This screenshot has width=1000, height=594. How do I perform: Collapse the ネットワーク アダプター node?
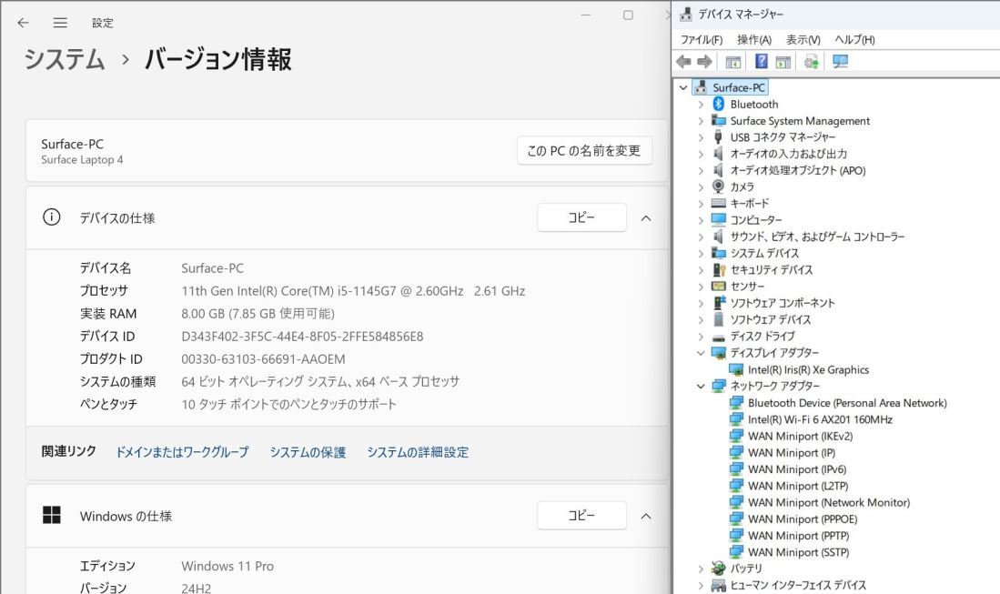point(701,386)
